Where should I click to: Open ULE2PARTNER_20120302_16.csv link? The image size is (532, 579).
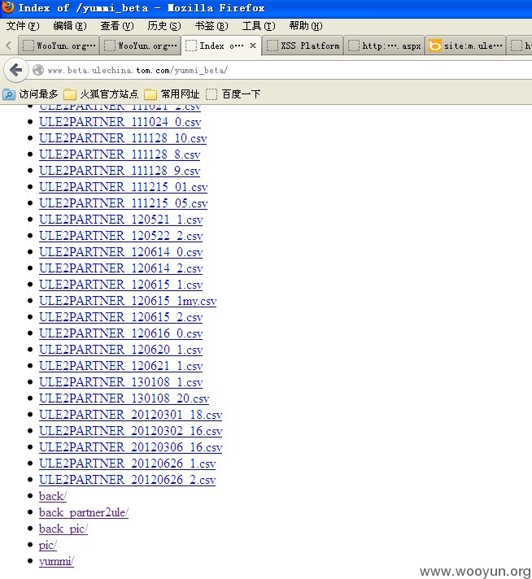pos(131,430)
